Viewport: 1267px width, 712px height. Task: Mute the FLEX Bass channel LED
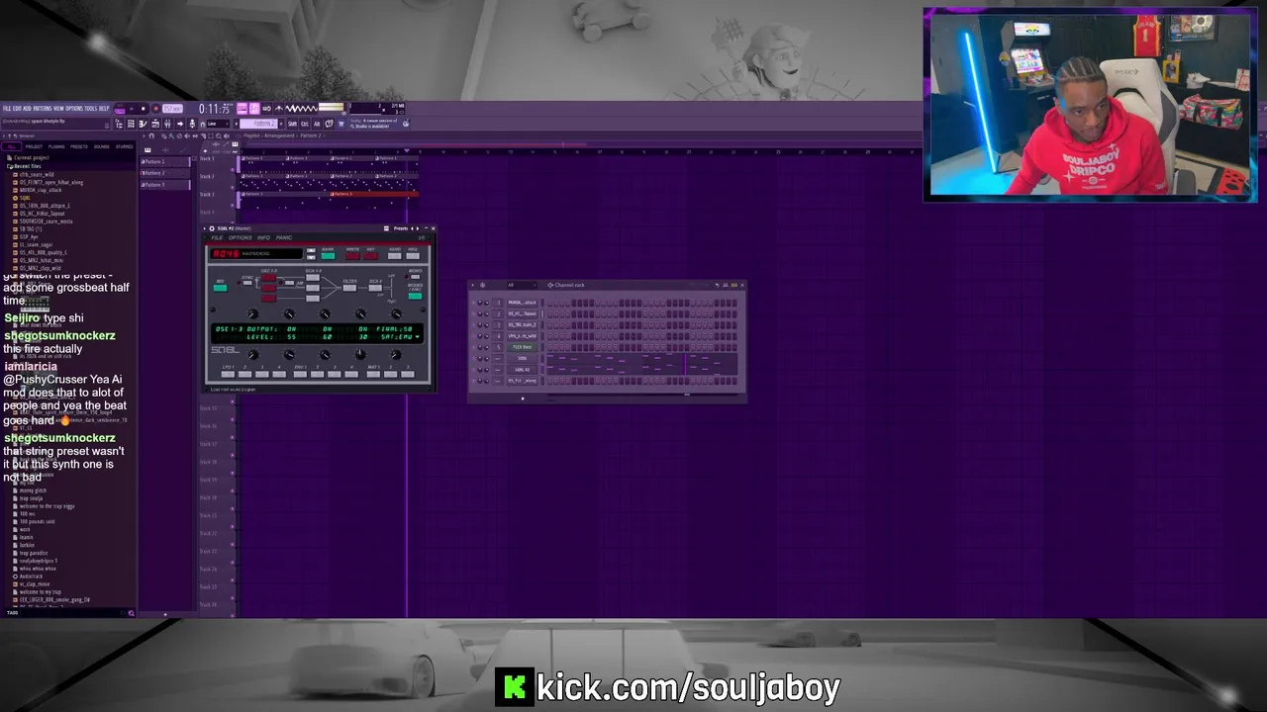(x=473, y=347)
